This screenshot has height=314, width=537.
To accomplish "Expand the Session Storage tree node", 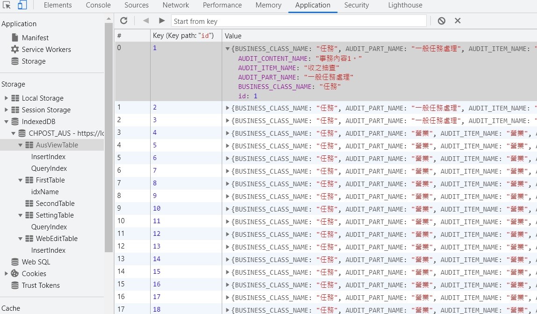I will (6, 110).
